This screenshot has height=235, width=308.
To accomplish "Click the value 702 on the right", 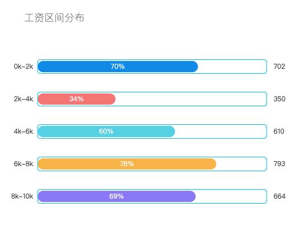I will click(279, 67).
